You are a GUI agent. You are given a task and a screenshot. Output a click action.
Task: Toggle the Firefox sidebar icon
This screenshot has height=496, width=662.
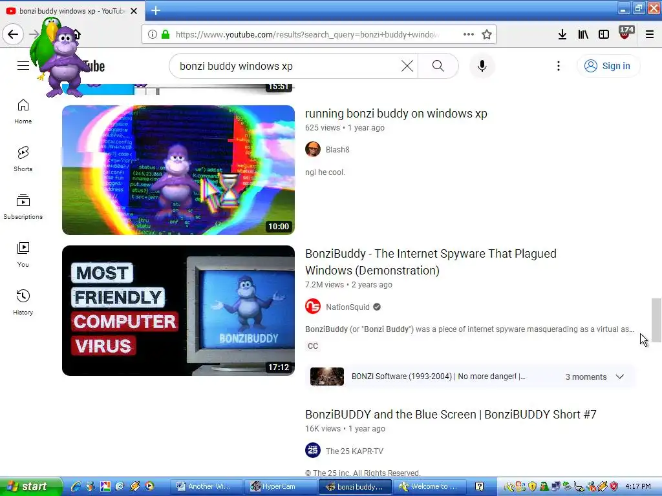(604, 35)
